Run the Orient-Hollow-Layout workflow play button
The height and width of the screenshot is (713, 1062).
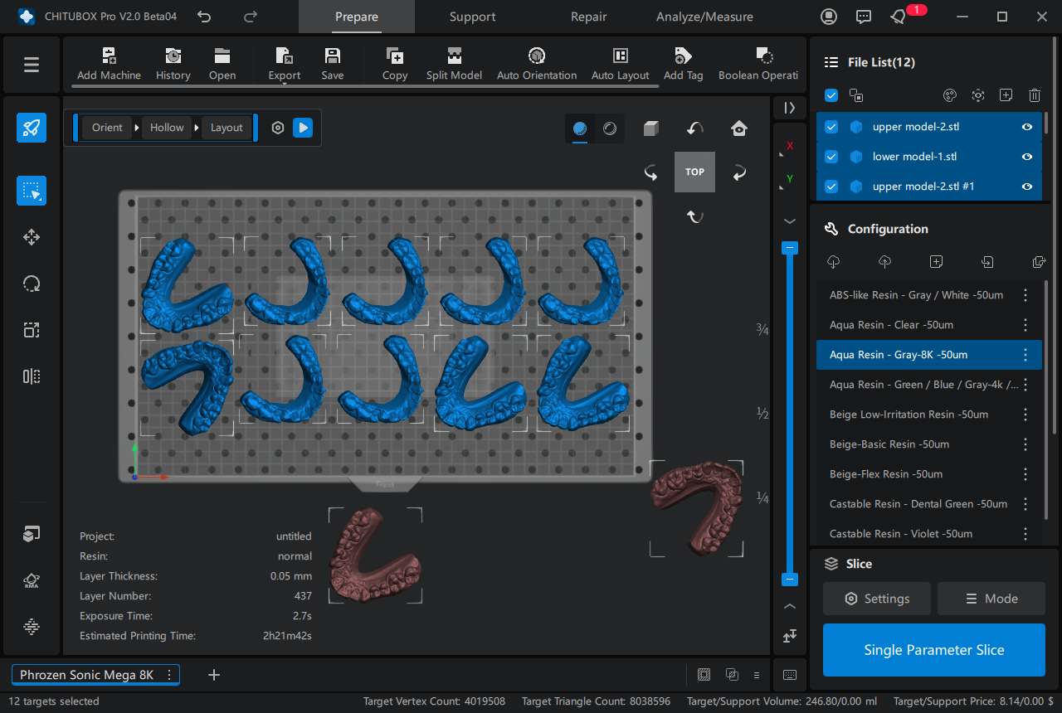pyautogui.click(x=303, y=128)
